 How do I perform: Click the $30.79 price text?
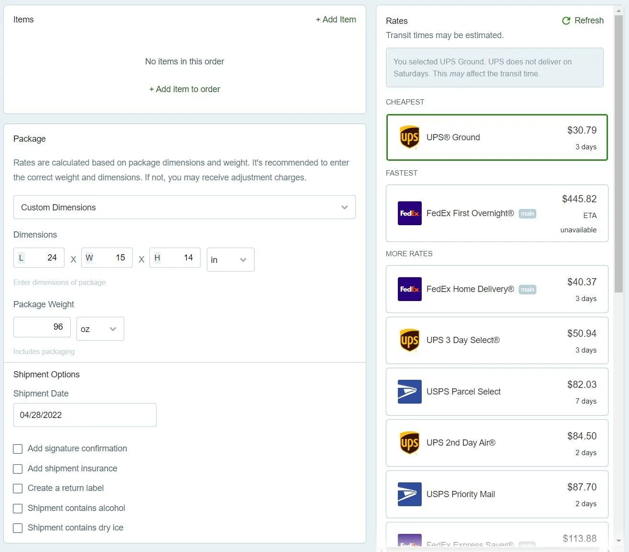[x=582, y=130]
